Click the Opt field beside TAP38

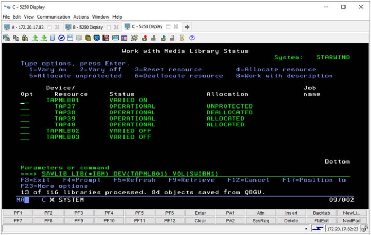click(x=24, y=113)
